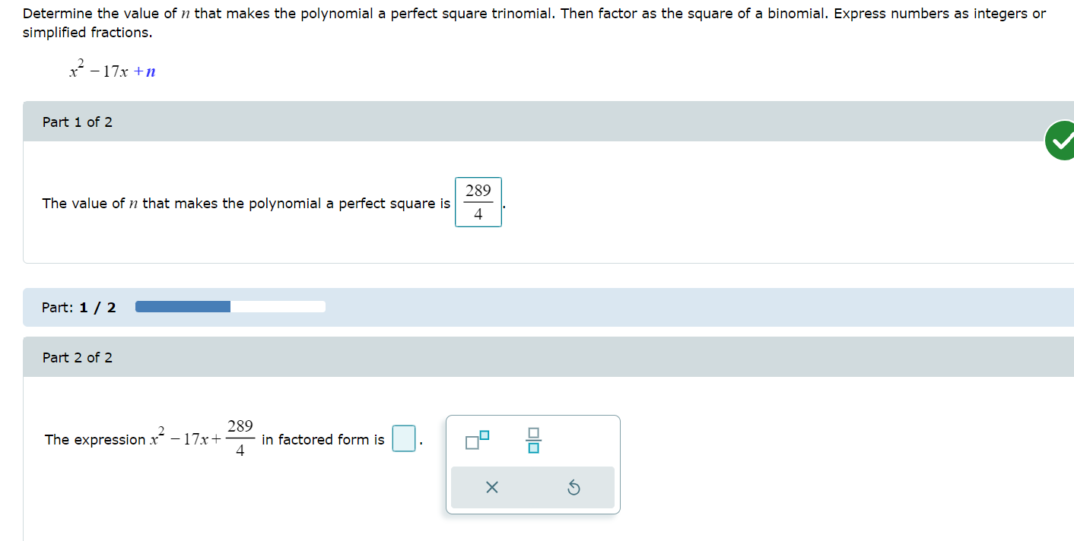Click the blue n variable in the polynomial
The height and width of the screenshot is (541, 1074).
click(x=151, y=72)
